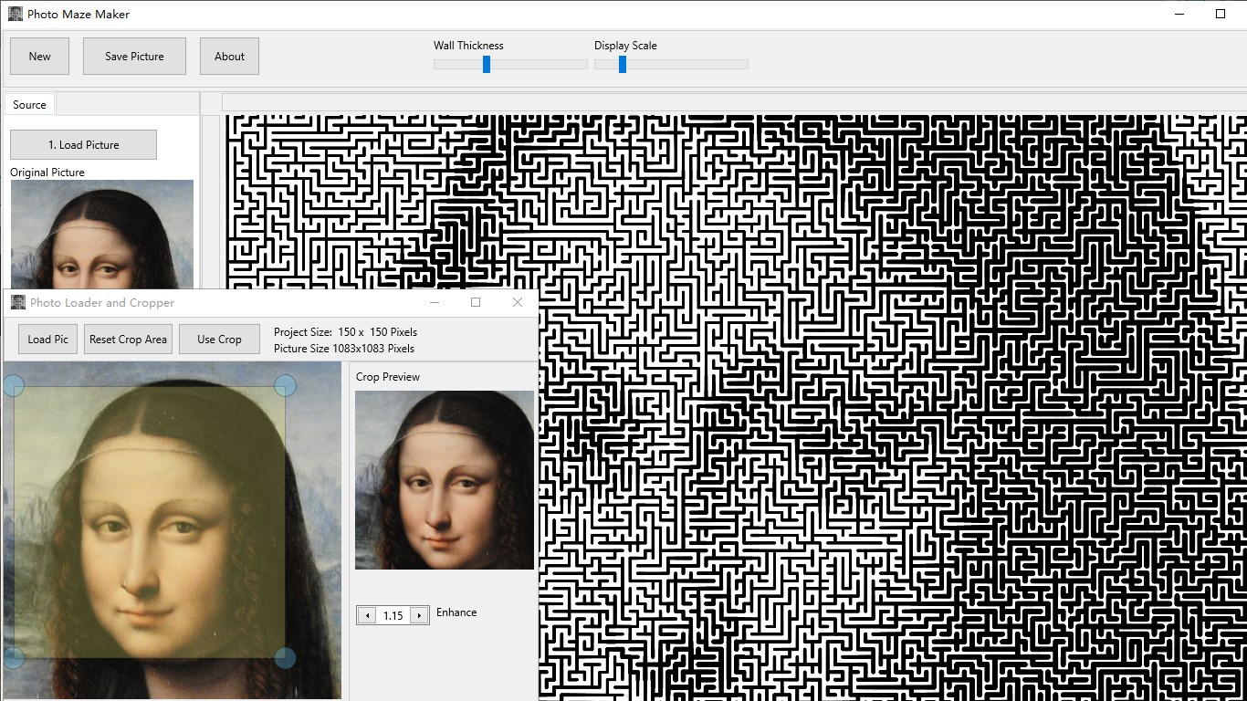
Task: Create a new maze with the New button
Action: [x=38, y=56]
